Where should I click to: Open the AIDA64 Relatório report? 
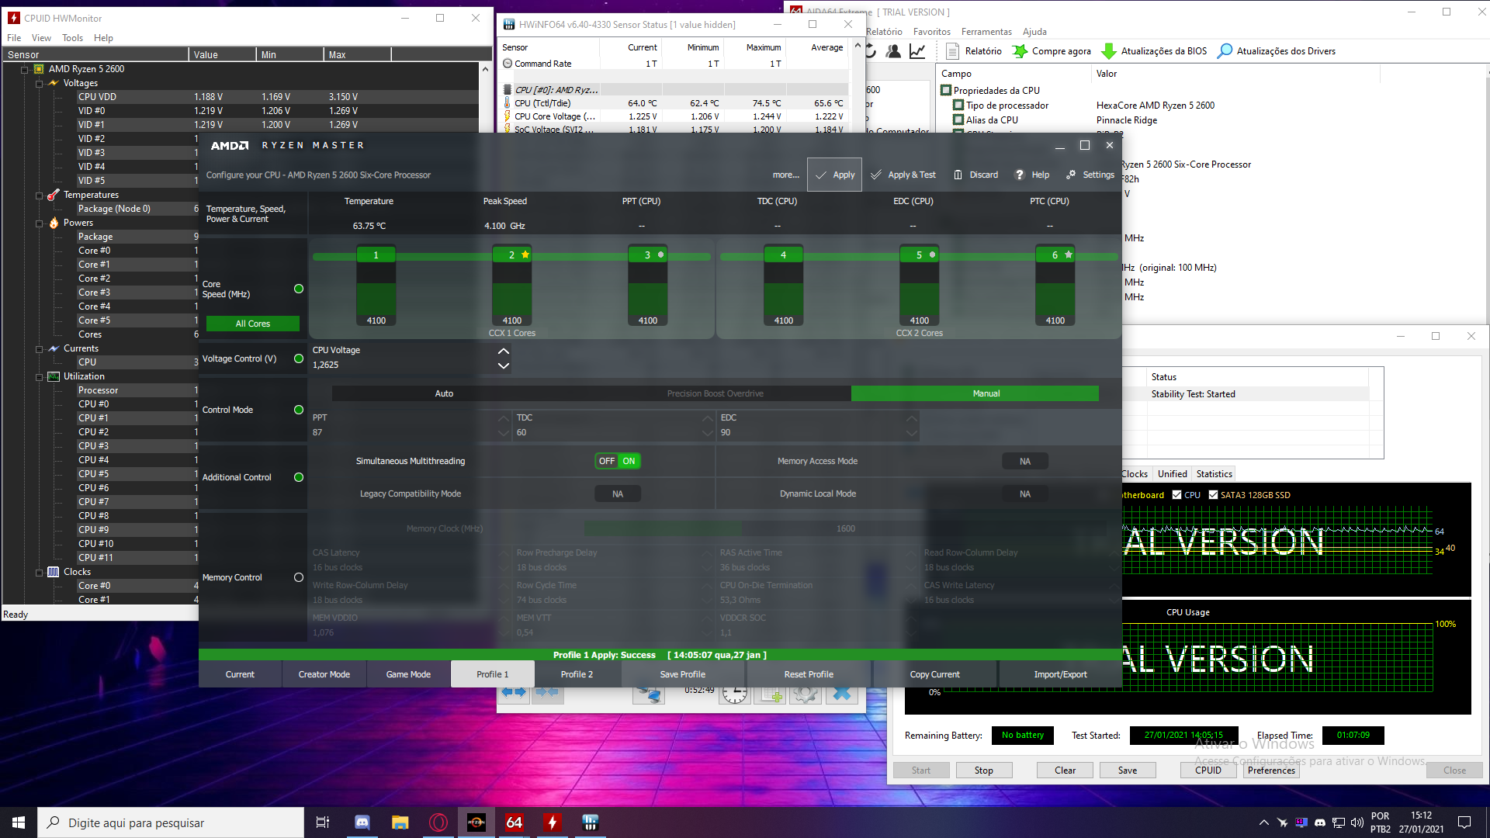tap(975, 51)
